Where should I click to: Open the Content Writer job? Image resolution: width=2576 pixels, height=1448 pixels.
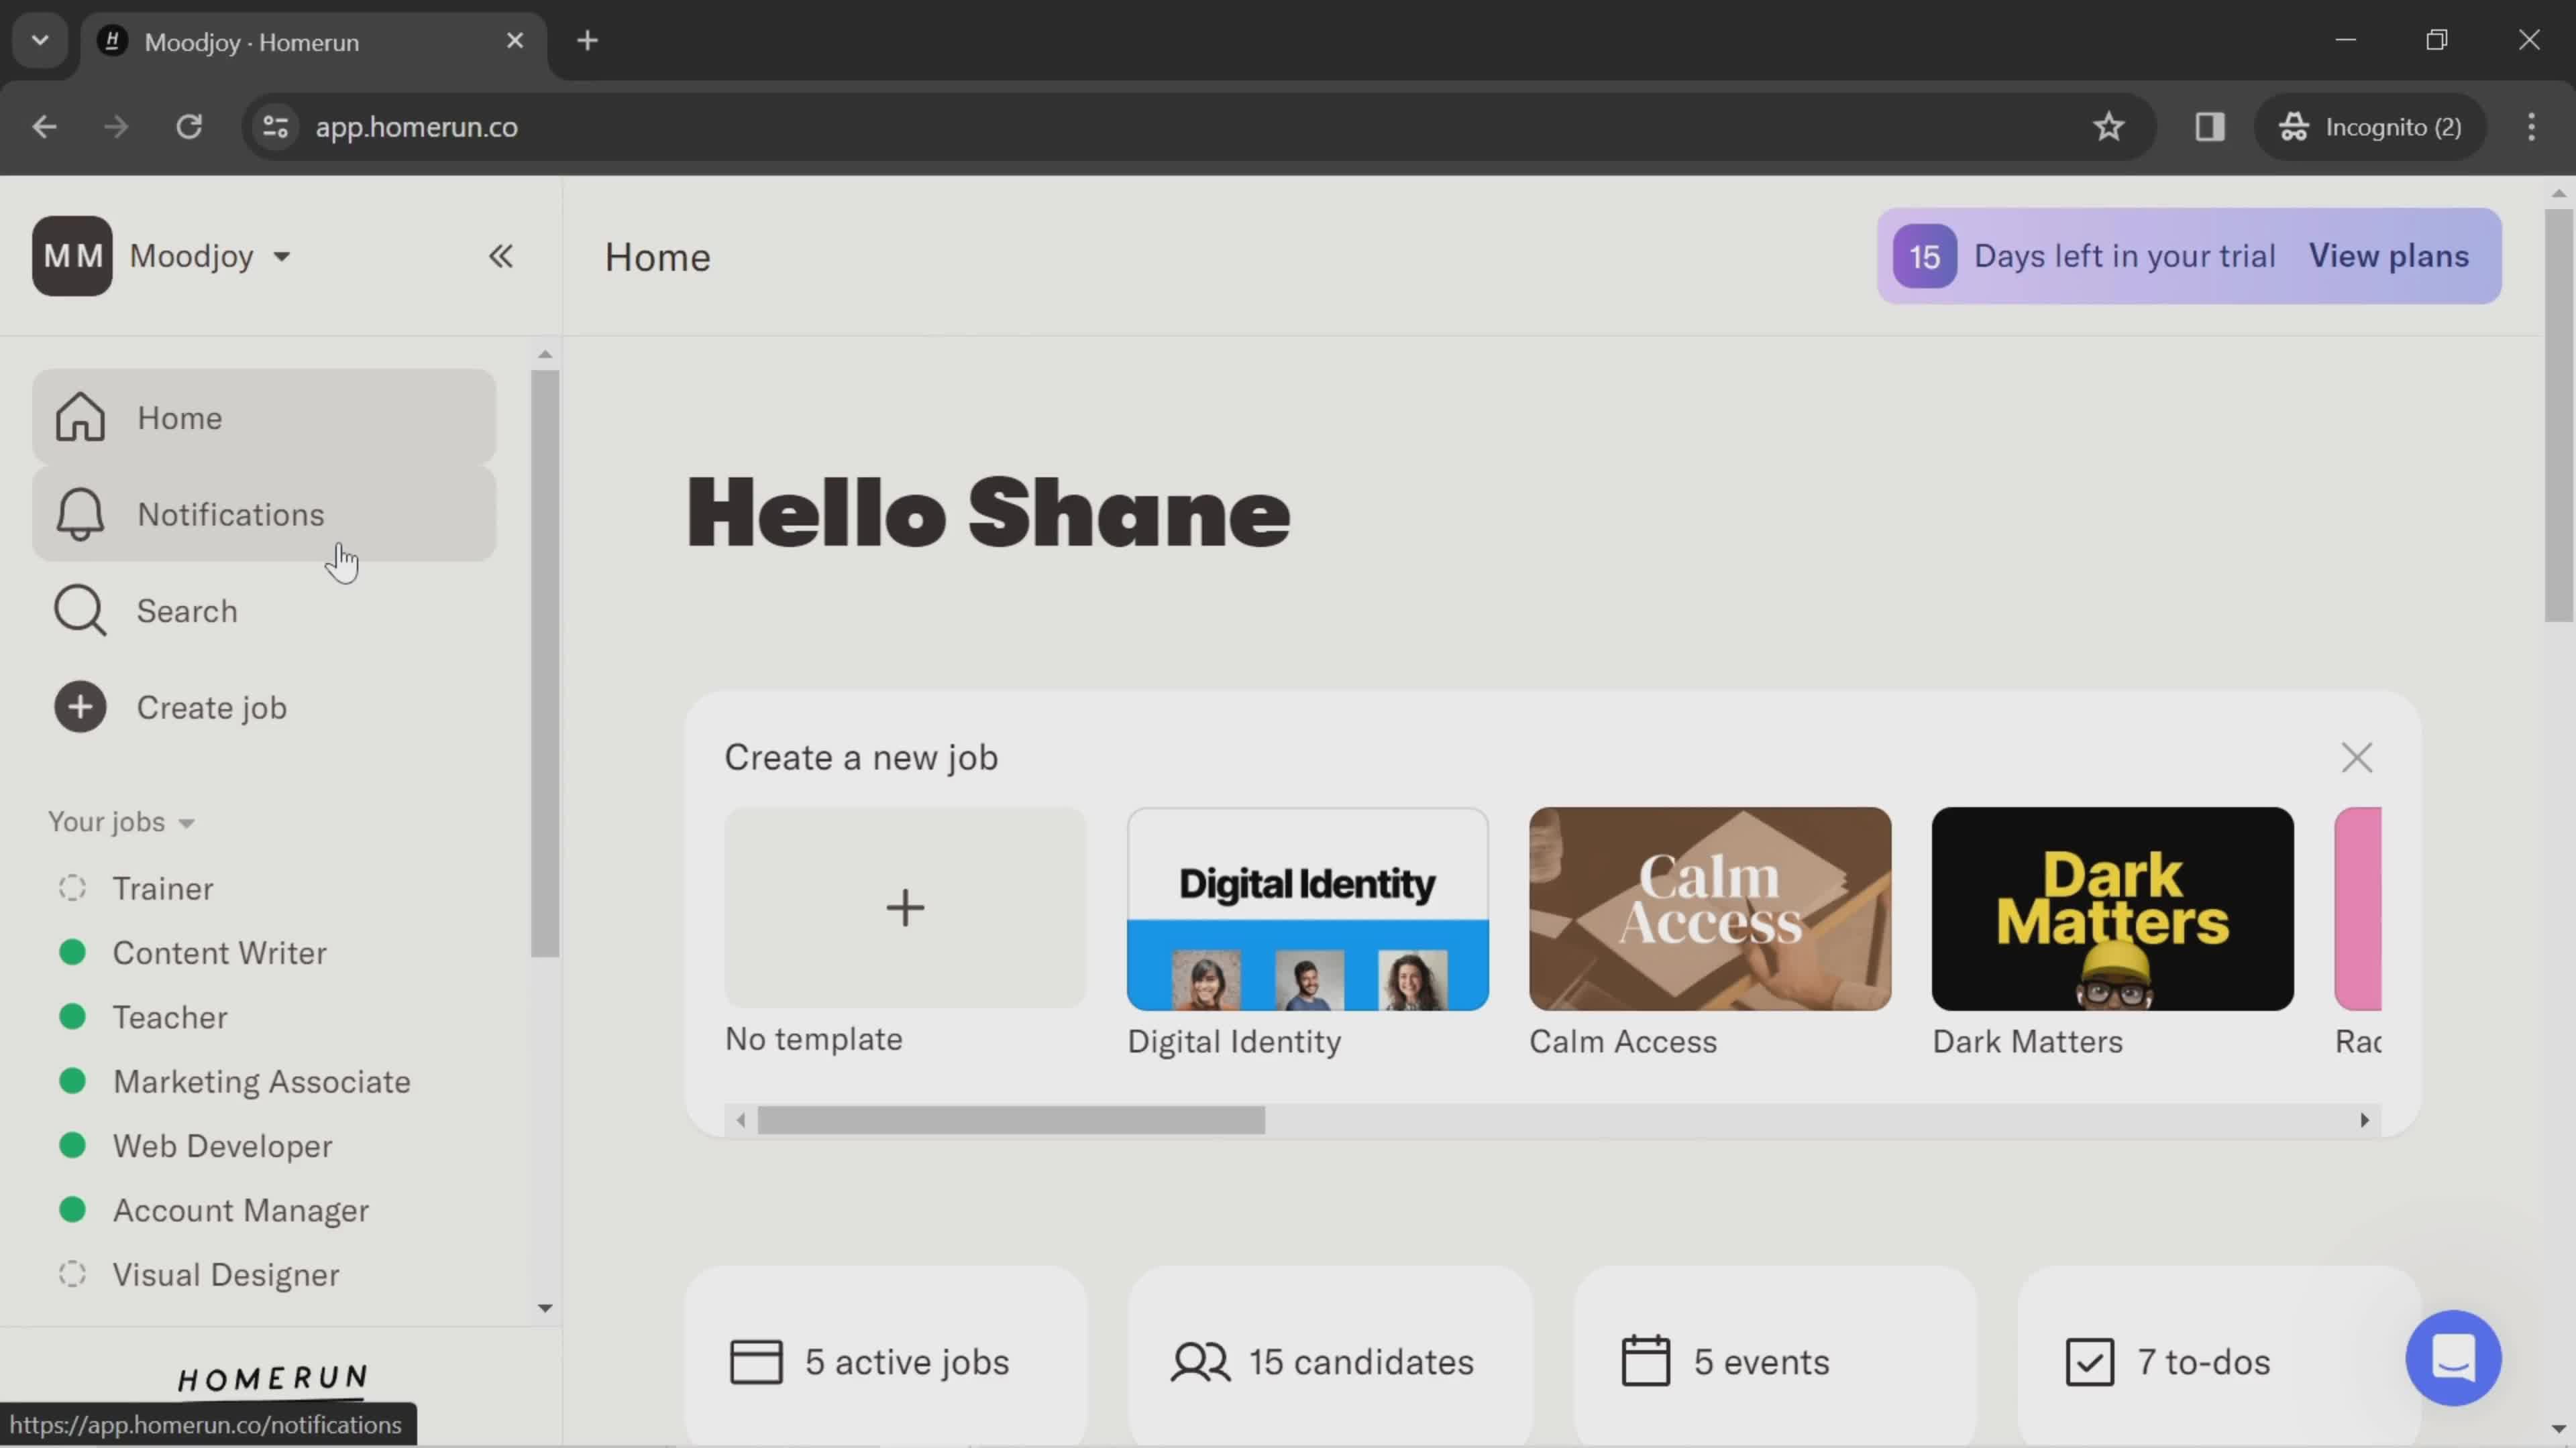pos(219,953)
